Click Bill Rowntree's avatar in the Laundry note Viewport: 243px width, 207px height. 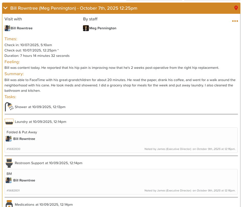[9, 139]
